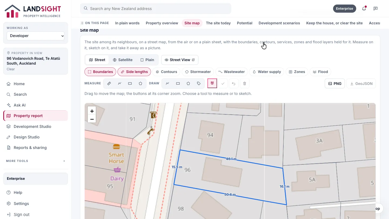
Task: Select the Measure path line tool
Action: [120, 84]
